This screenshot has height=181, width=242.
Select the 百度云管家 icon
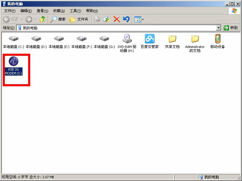click(149, 39)
